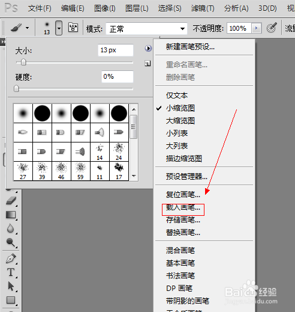Choose 载入画笔... menu entry
Screen dimensions: 295x312
[x=183, y=207]
